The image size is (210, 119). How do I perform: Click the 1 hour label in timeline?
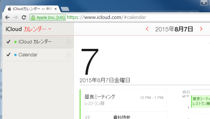[189, 108]
